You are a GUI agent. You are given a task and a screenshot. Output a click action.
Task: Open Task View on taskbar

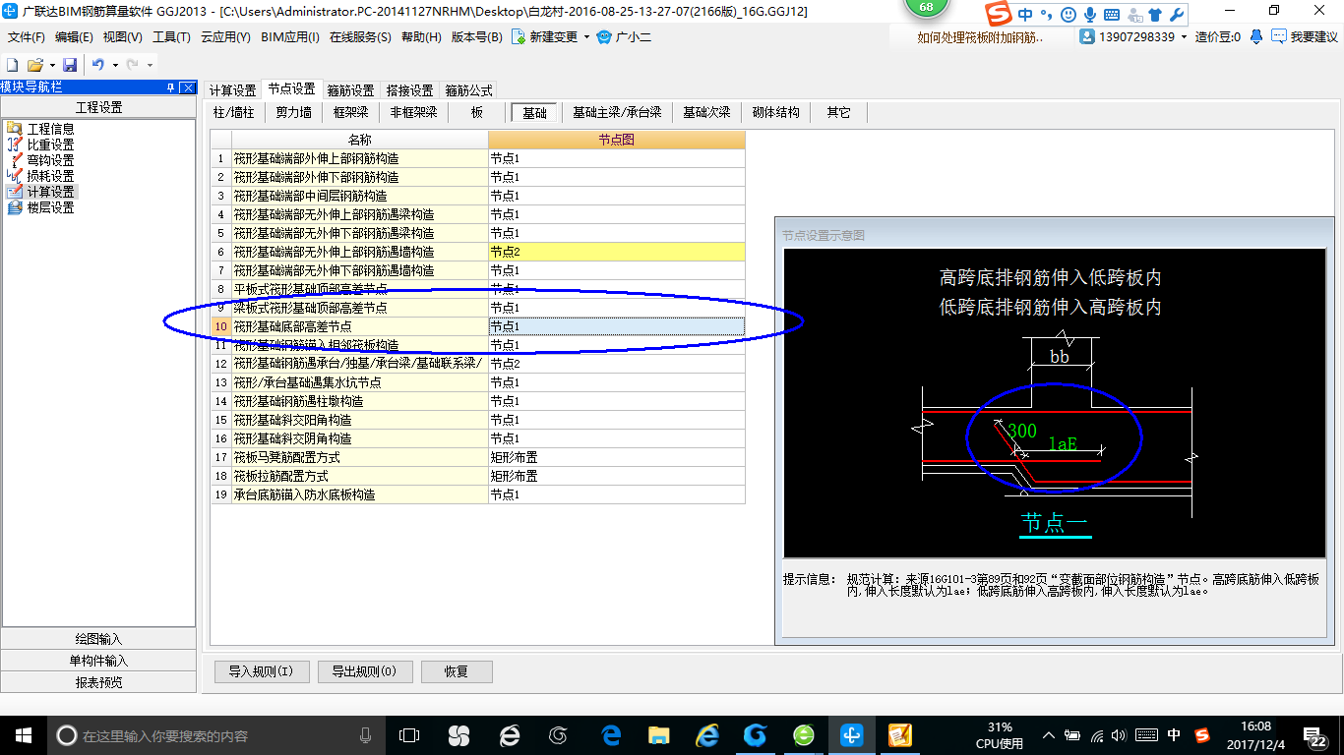(409, 735)
